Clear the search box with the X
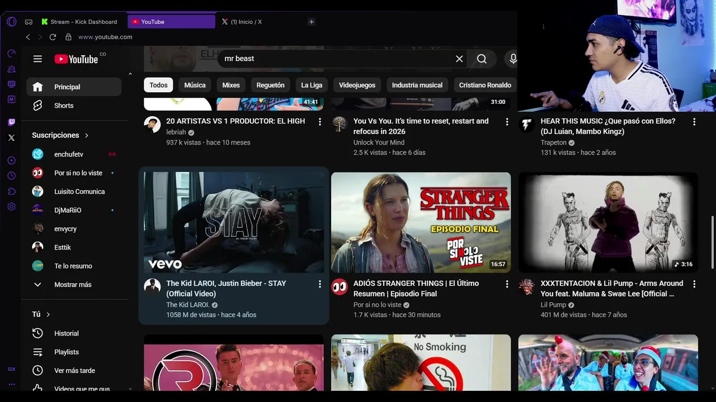This screenshot has width=716, height=402. pos(459,59)
